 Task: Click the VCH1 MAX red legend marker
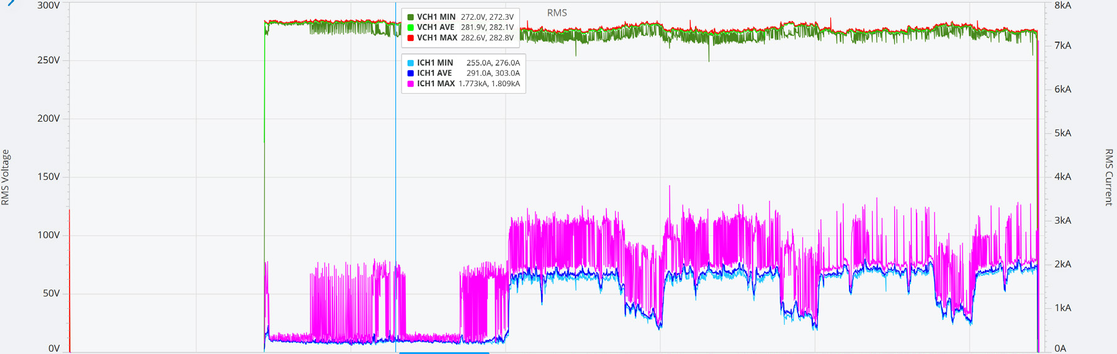coord(410,38)
